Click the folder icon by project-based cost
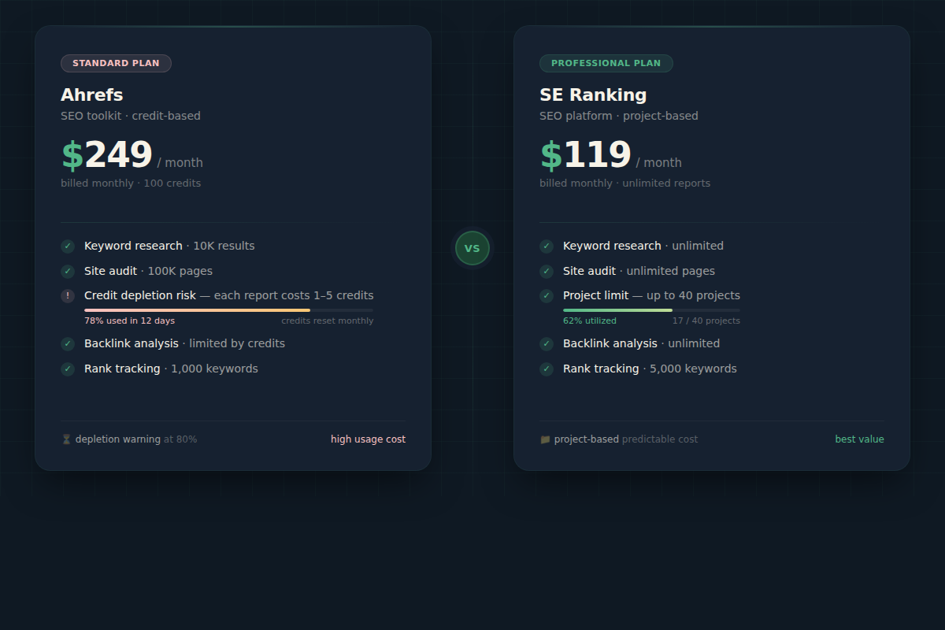Viewport: 945px width, 630px height. [545, 439]
